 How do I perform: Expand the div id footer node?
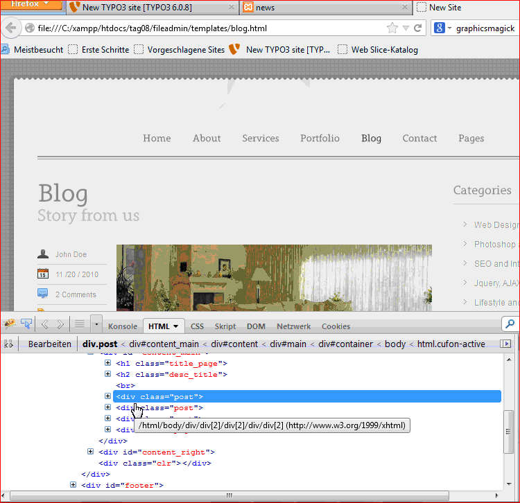tap(73, 485)
